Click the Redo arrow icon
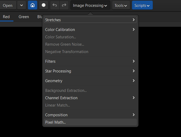 tap(64, 5)
